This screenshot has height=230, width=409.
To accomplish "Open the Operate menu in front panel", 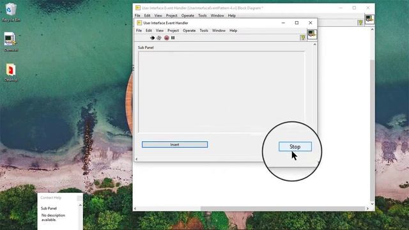I will [189, 31].
